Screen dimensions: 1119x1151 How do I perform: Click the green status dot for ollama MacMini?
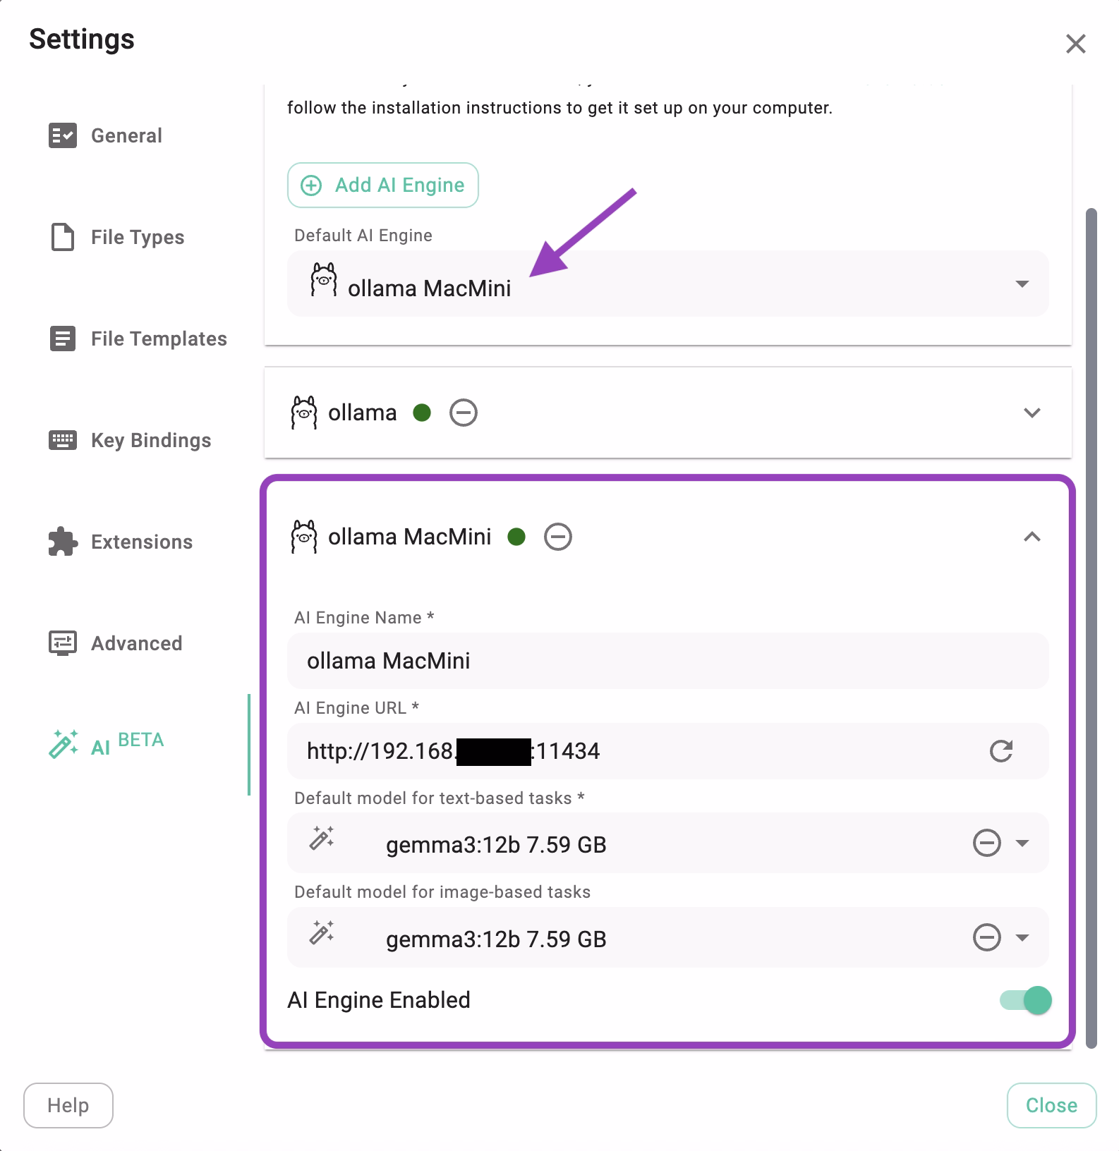pos(516,537)
